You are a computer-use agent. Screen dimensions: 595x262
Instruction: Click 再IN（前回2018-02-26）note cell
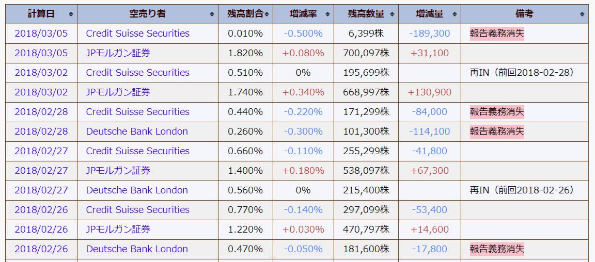point(521,190)
